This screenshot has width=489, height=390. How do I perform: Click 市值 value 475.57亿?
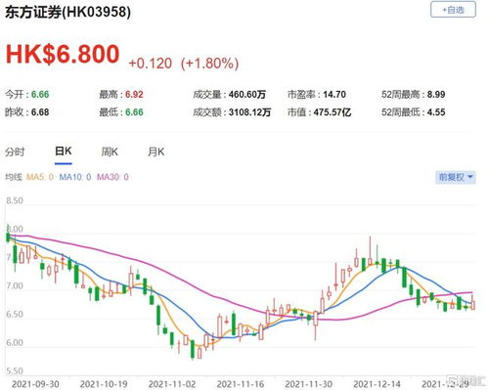pos(333,112)
